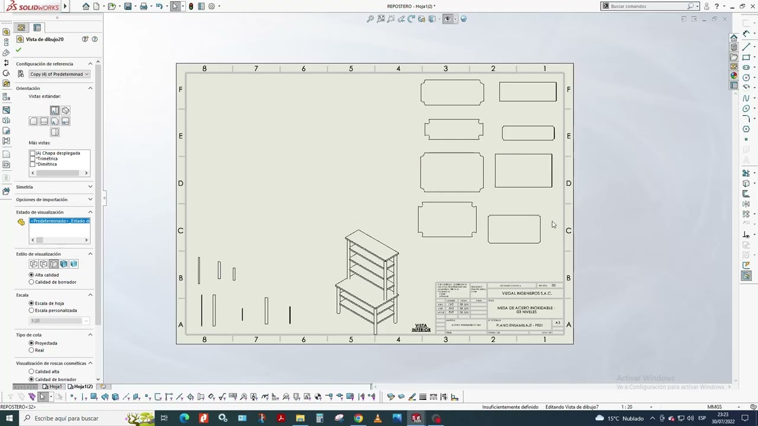Viewport: 758px width, 426px height.
Task: Choose the Shaded display style icon
Action: pyautogui.click(x=74, y=264)
